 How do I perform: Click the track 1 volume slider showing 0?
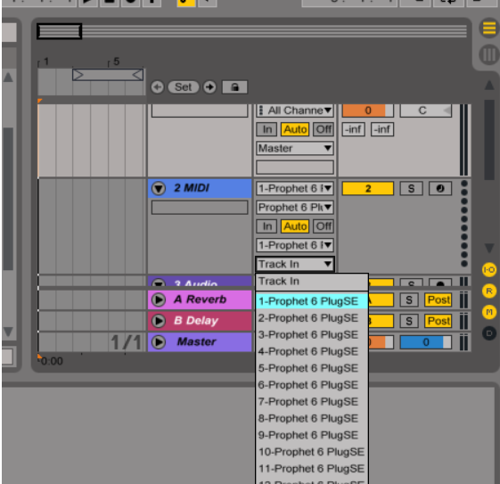[x=368, y=111]
